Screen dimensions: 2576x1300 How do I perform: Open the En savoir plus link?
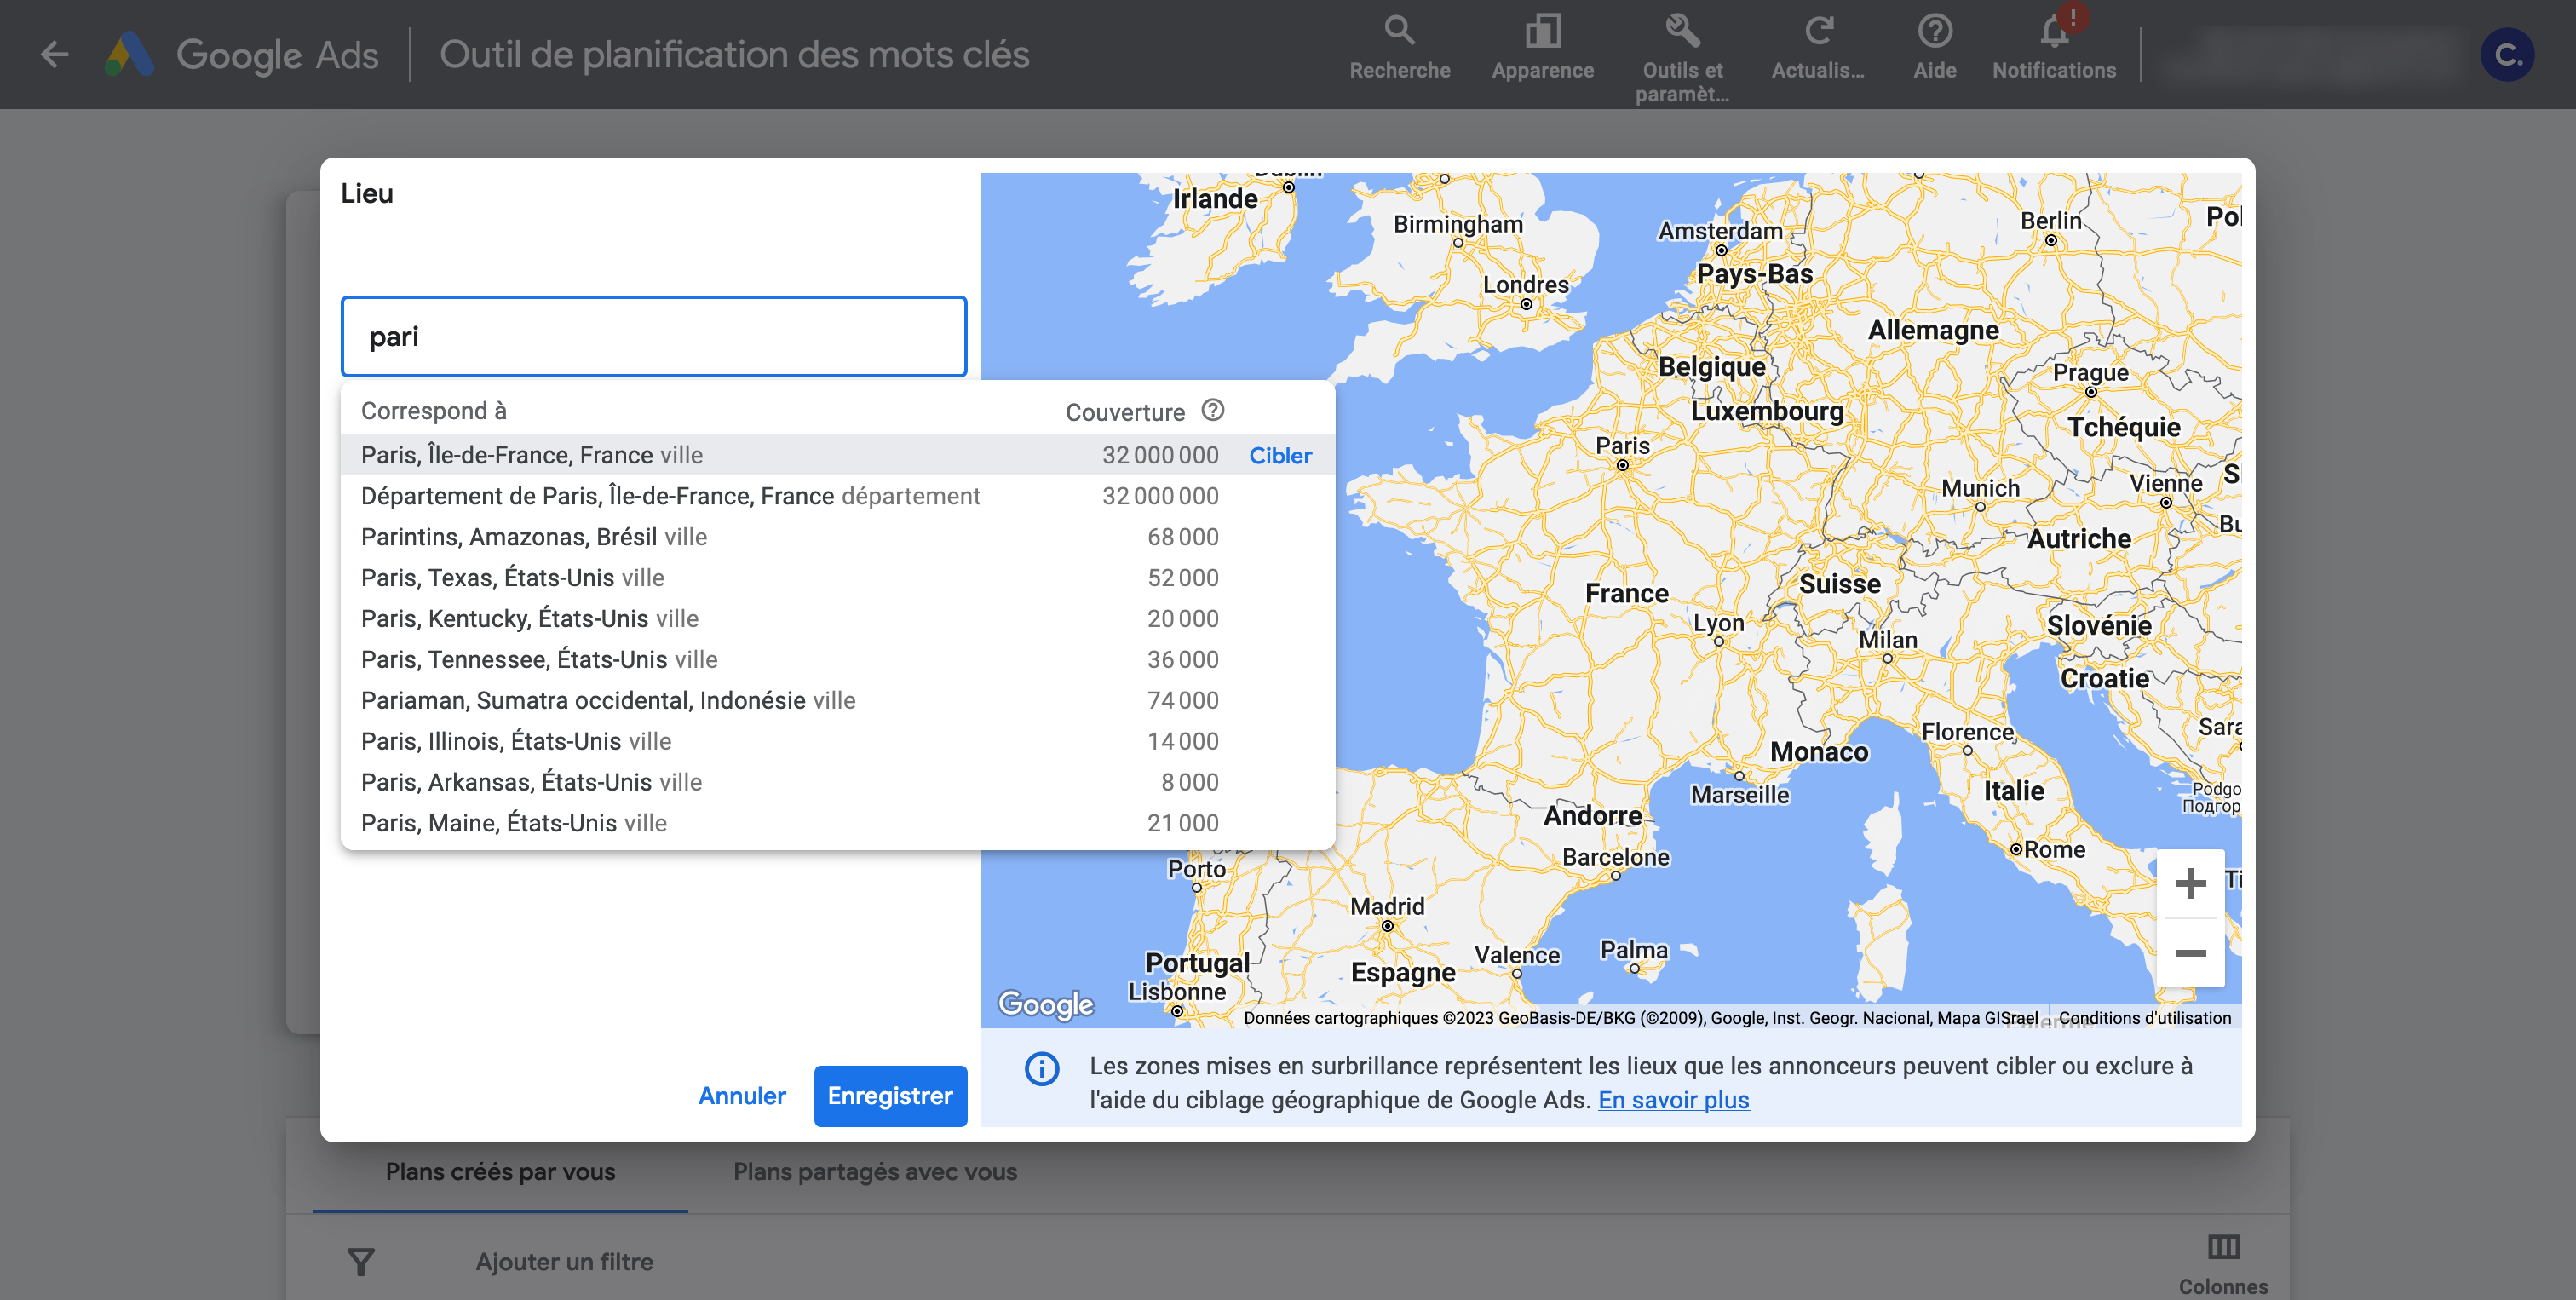pyautogui.click(x=1673, y=1100)
